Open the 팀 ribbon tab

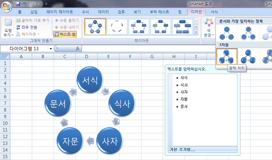(180, 12)
